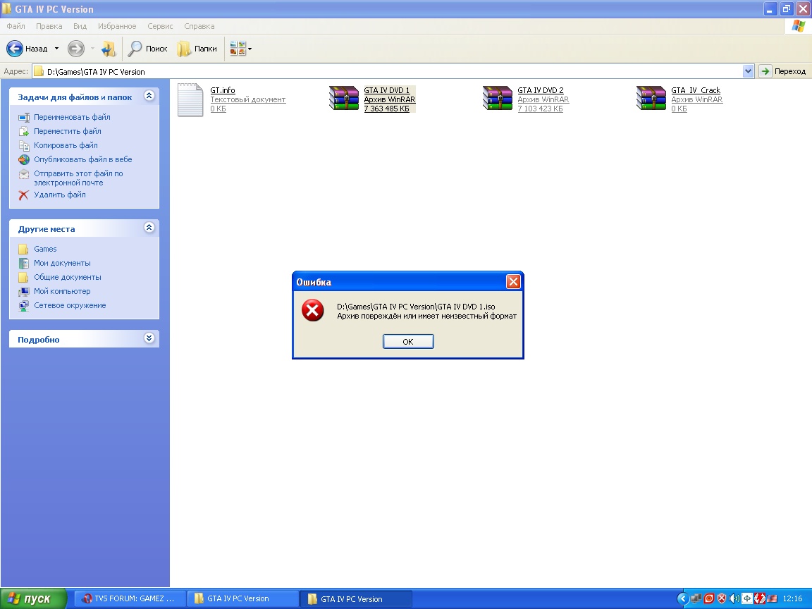Click the Переименовать файл link
The width and height of the screenshot is (812, 609).
(x=72, y=117)
